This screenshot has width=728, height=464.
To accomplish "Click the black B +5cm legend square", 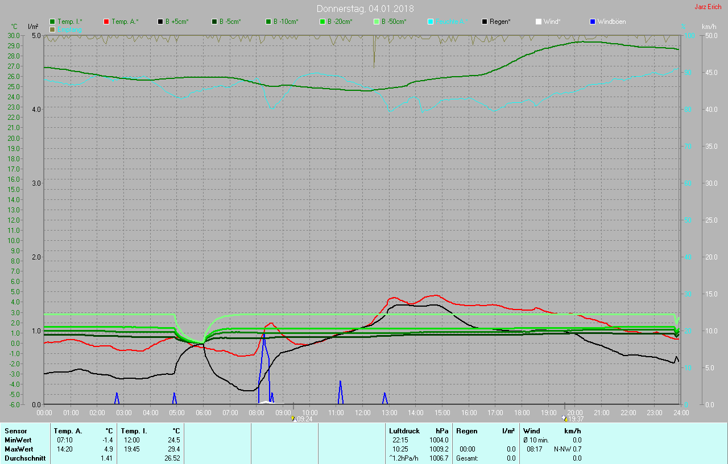I will [161, 22].
